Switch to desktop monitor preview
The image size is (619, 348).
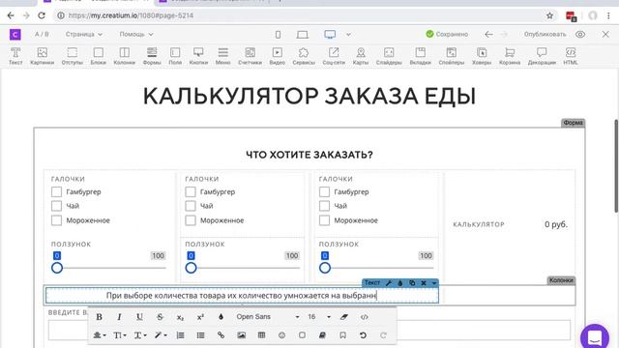[x=330, y=35]
